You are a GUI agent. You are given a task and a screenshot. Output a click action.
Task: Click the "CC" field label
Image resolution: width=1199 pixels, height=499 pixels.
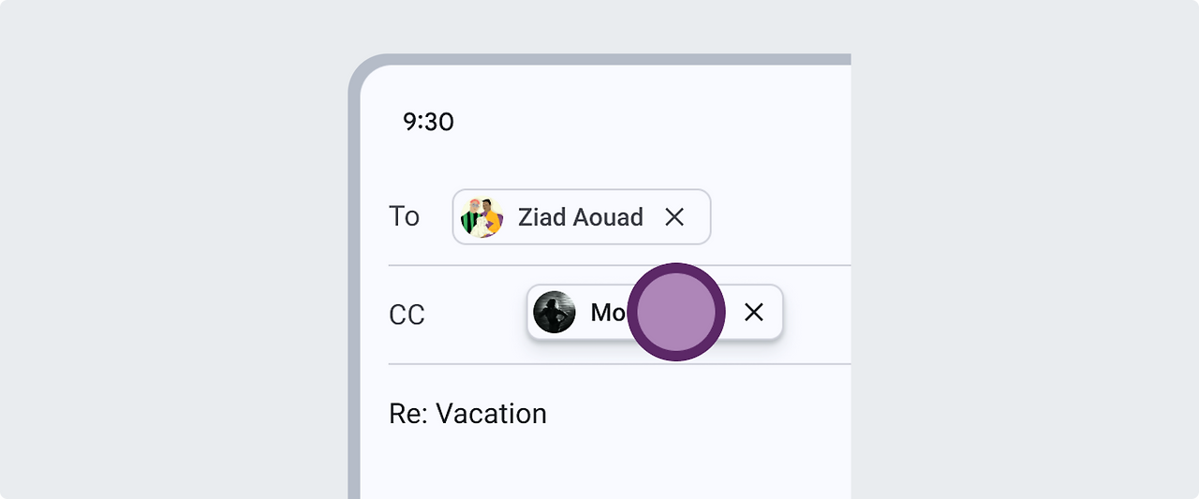click(x=407, y=315)
